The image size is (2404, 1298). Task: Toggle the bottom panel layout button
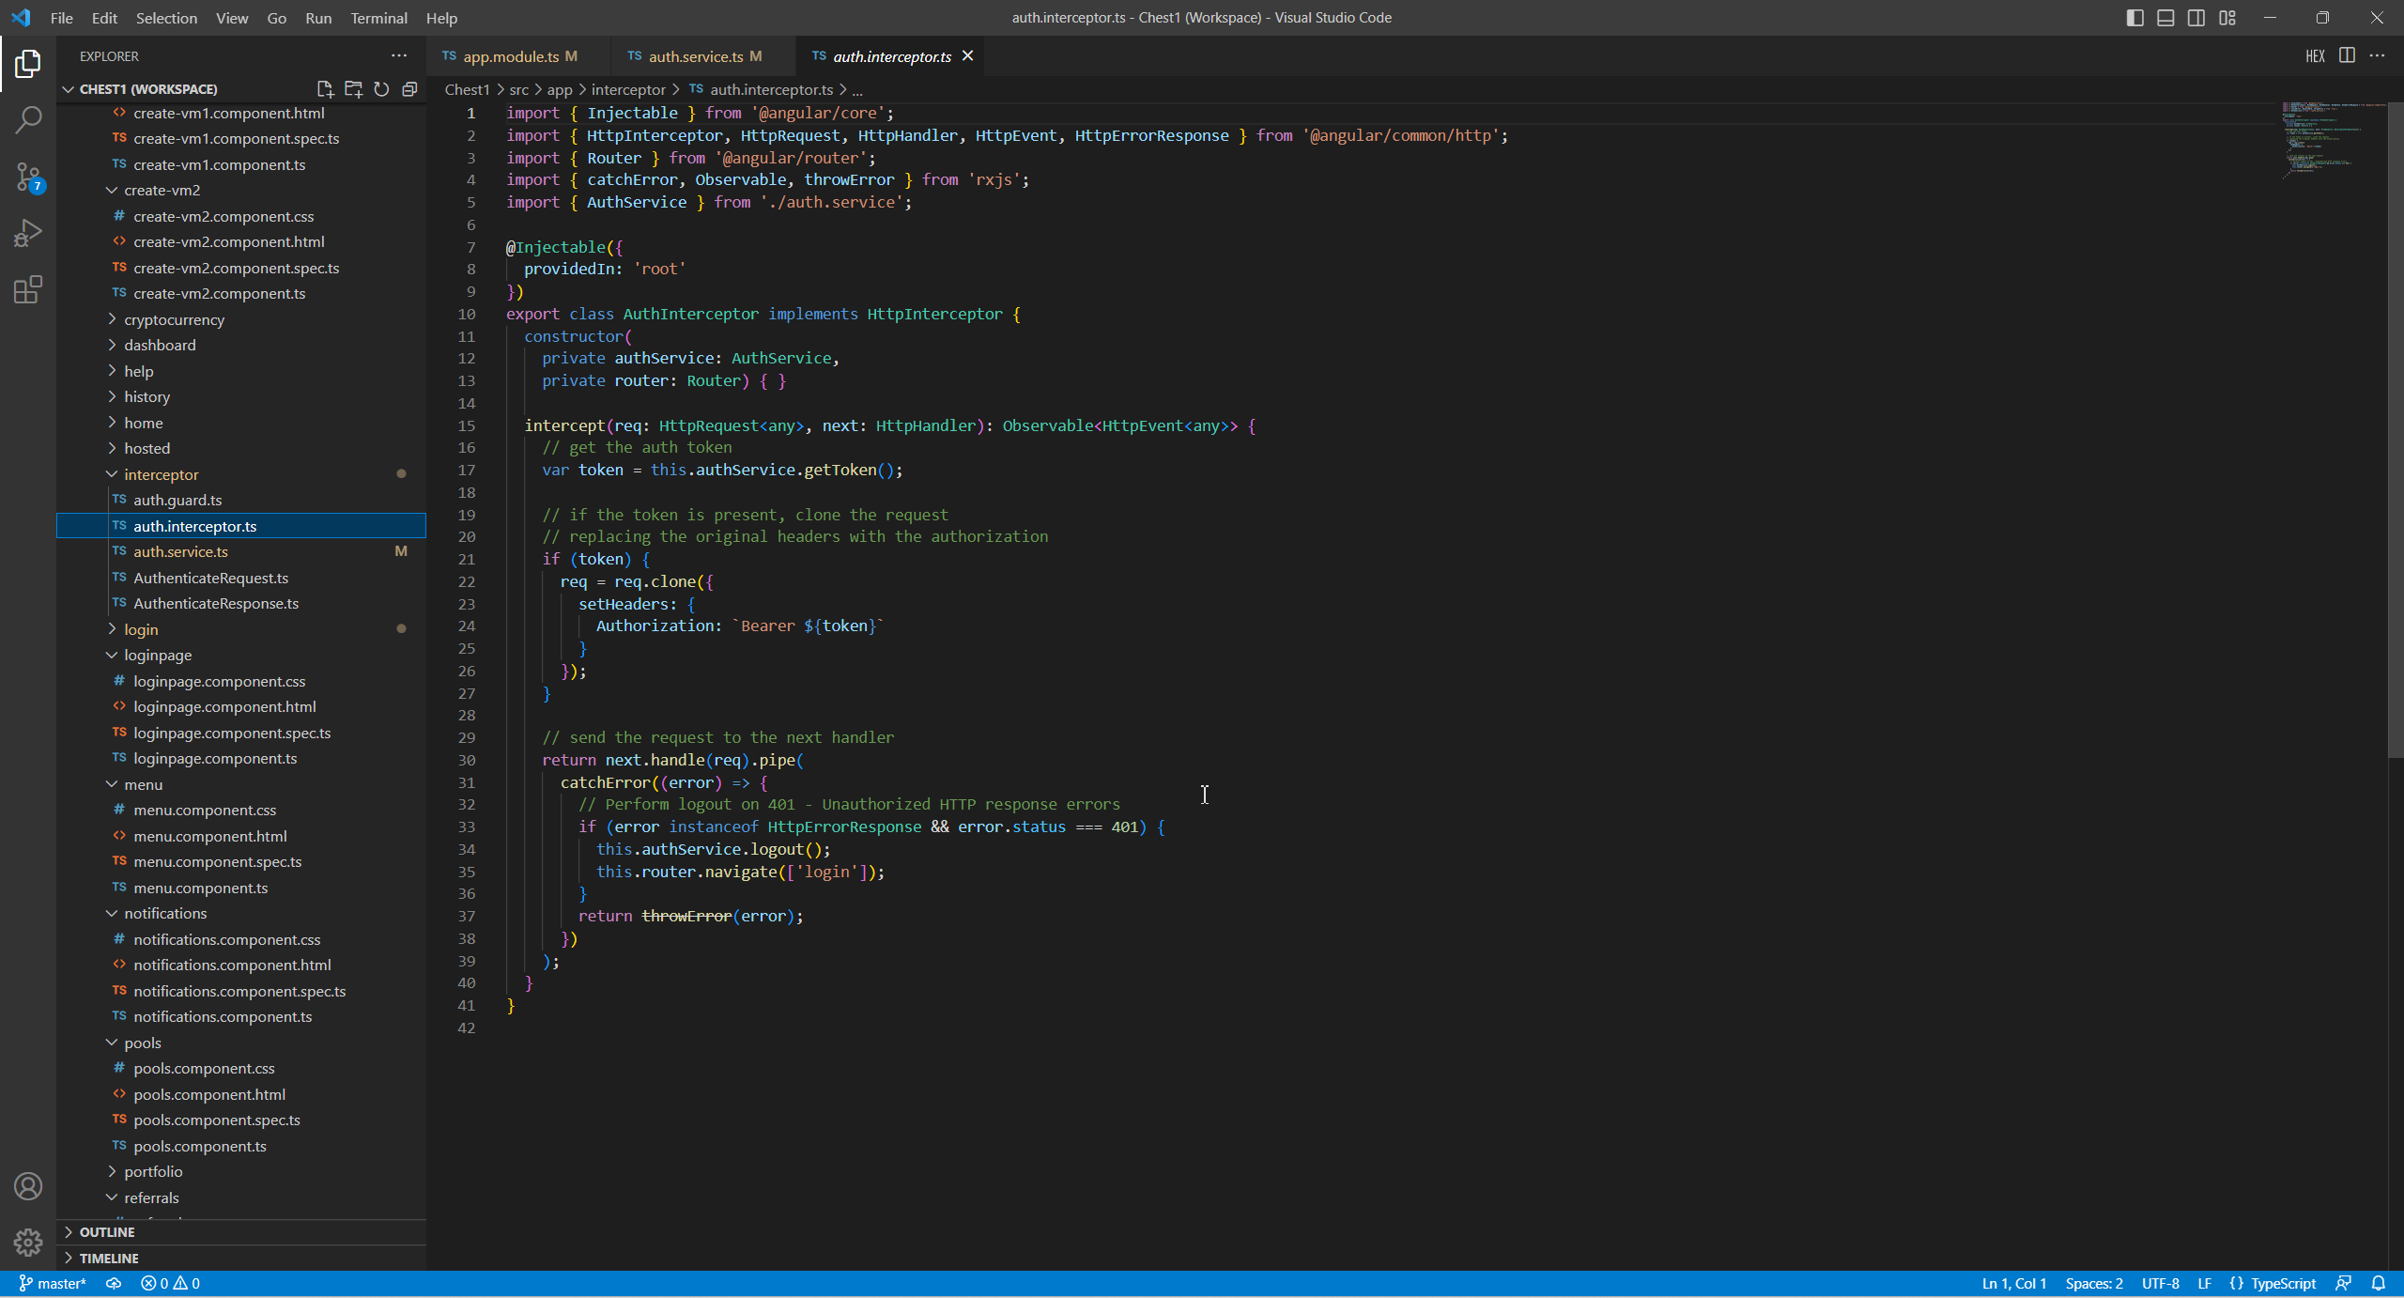tap(2165, 18)
